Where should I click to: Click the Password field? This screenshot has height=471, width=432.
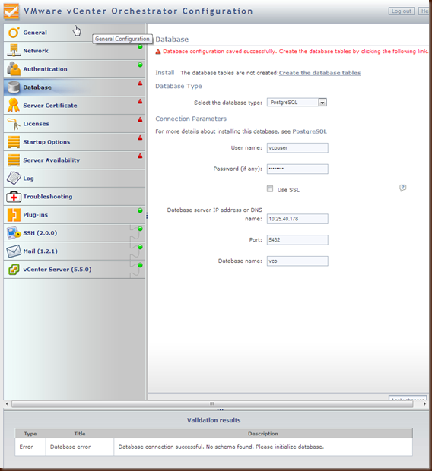(x=297, y=169)
